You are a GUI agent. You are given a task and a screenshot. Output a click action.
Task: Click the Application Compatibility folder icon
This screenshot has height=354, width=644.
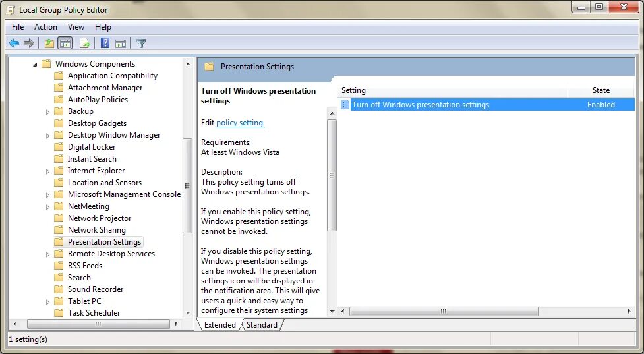click(59, 76)
